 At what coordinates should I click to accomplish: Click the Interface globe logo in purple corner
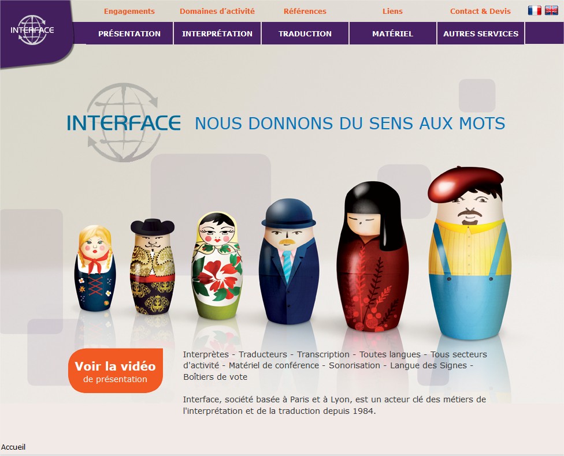pyautogui.click(x=32, y=30)
